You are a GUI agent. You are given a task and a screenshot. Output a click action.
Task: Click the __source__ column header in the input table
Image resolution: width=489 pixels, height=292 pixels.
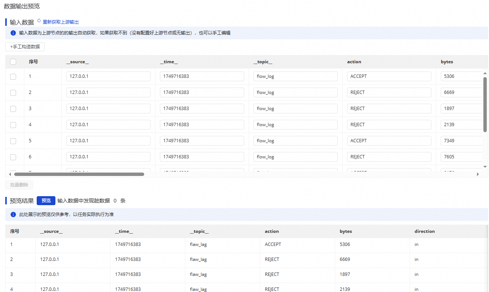pos(78,62)
